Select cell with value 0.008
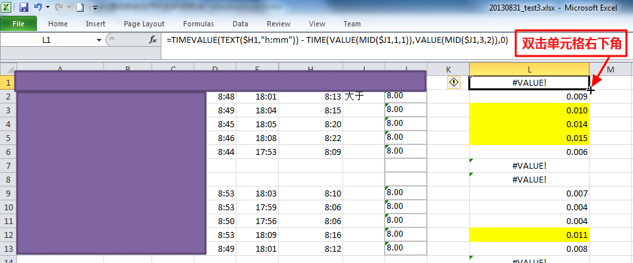The width and height of the screenshot is (633, 263). pyautogui.click(x=529, y=248)
